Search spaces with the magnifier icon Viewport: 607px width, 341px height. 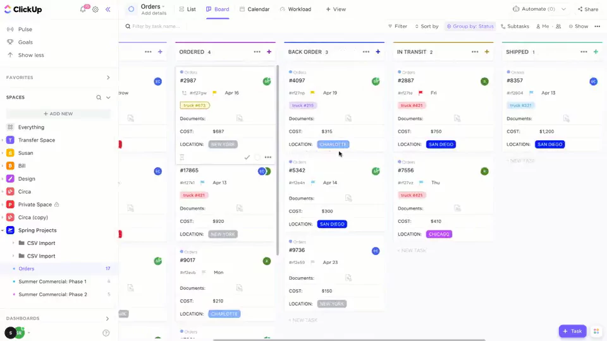pos(99,97)
